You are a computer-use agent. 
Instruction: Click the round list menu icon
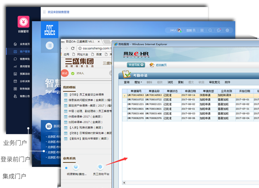pyautogui.click(x=50, y=45)
